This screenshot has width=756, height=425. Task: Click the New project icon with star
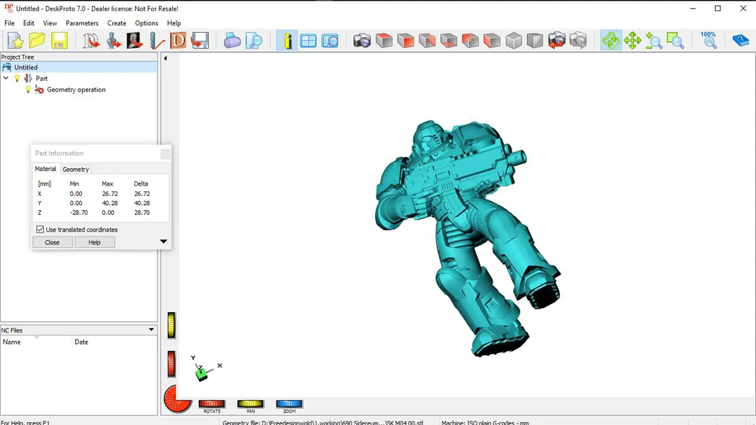(x=15, y=41)
